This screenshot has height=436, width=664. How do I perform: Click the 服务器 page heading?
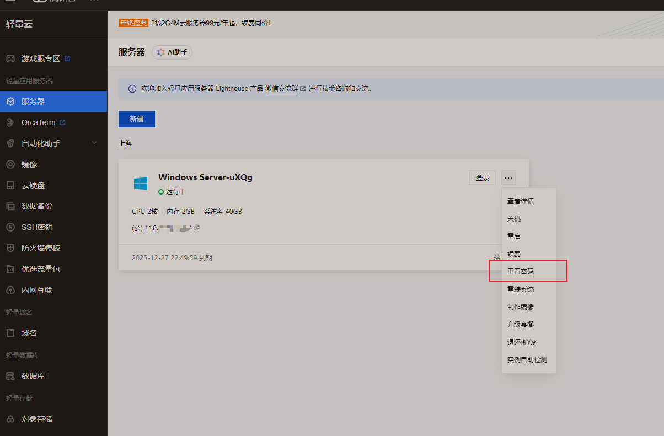coord(132,52)
